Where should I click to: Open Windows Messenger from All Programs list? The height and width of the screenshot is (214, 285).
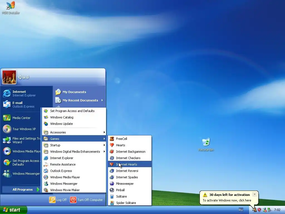(x=74, y=184)
